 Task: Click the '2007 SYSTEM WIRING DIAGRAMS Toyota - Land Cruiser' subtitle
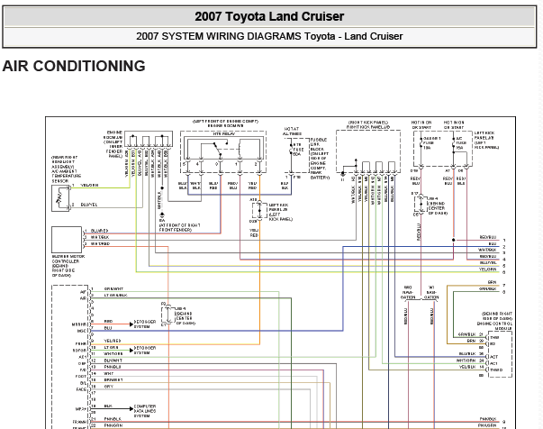pyautogui.click(x=269, y=36)
